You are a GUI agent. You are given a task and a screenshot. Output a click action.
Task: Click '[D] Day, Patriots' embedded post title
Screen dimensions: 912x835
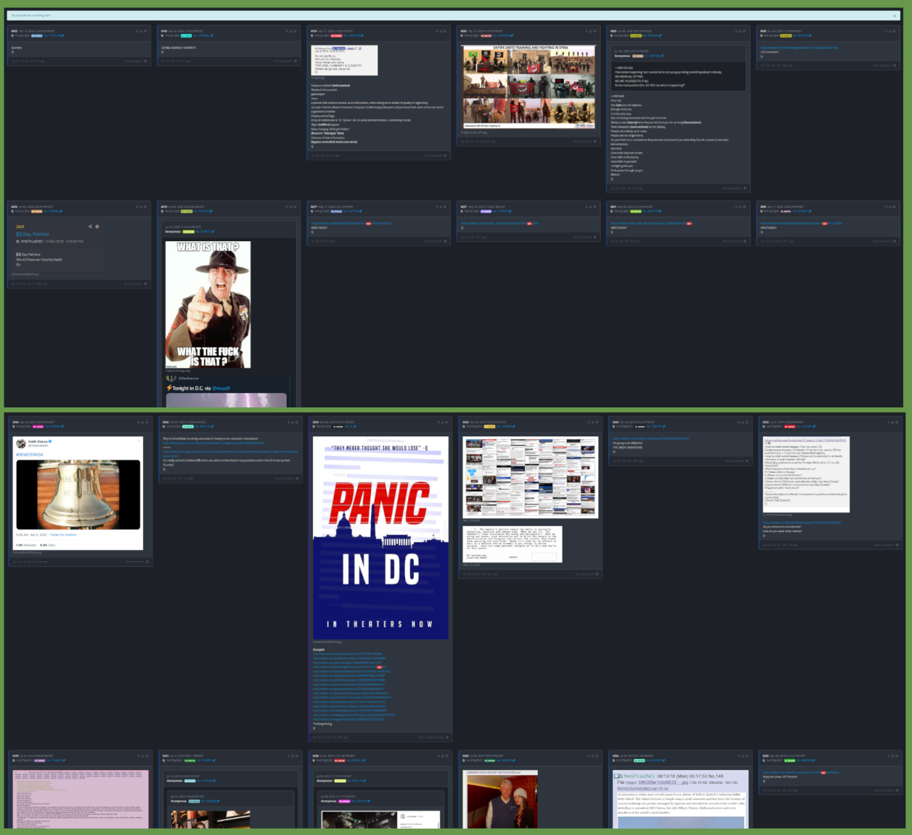coord(33,234)
